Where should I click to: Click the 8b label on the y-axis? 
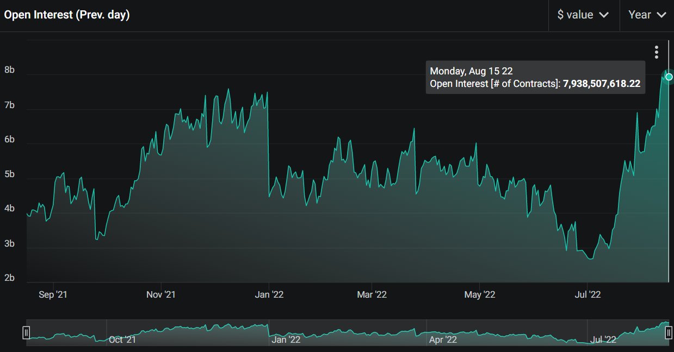tap(10, 71)
